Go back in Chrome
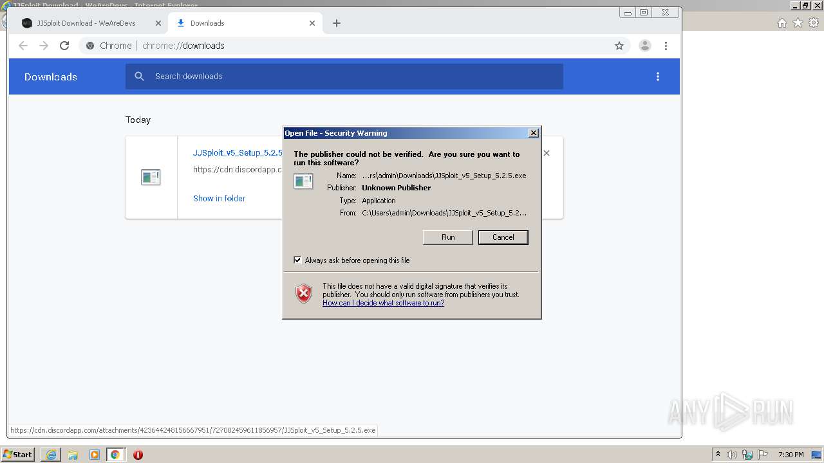 coord(23,46)
